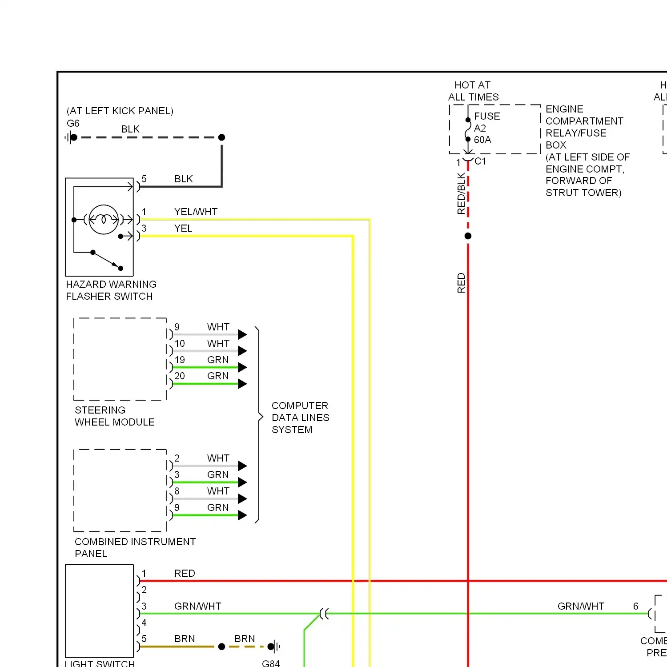Click the lamp symbol in the hazard switch

point(104,219)
